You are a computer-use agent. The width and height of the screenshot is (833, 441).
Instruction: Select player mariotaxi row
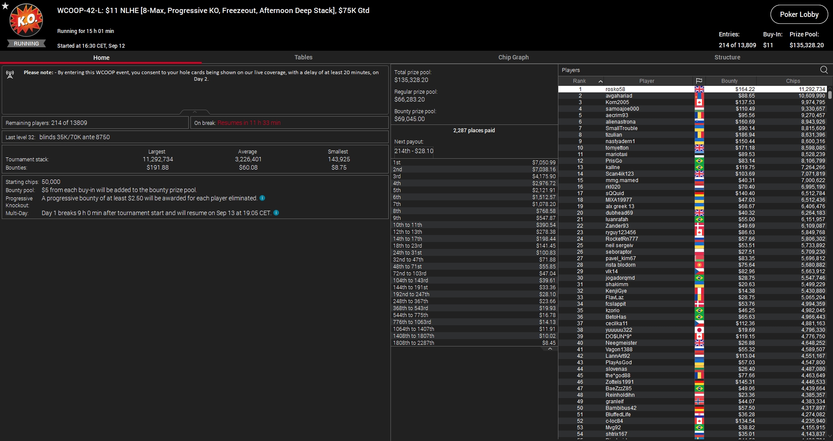pos(692,154)
